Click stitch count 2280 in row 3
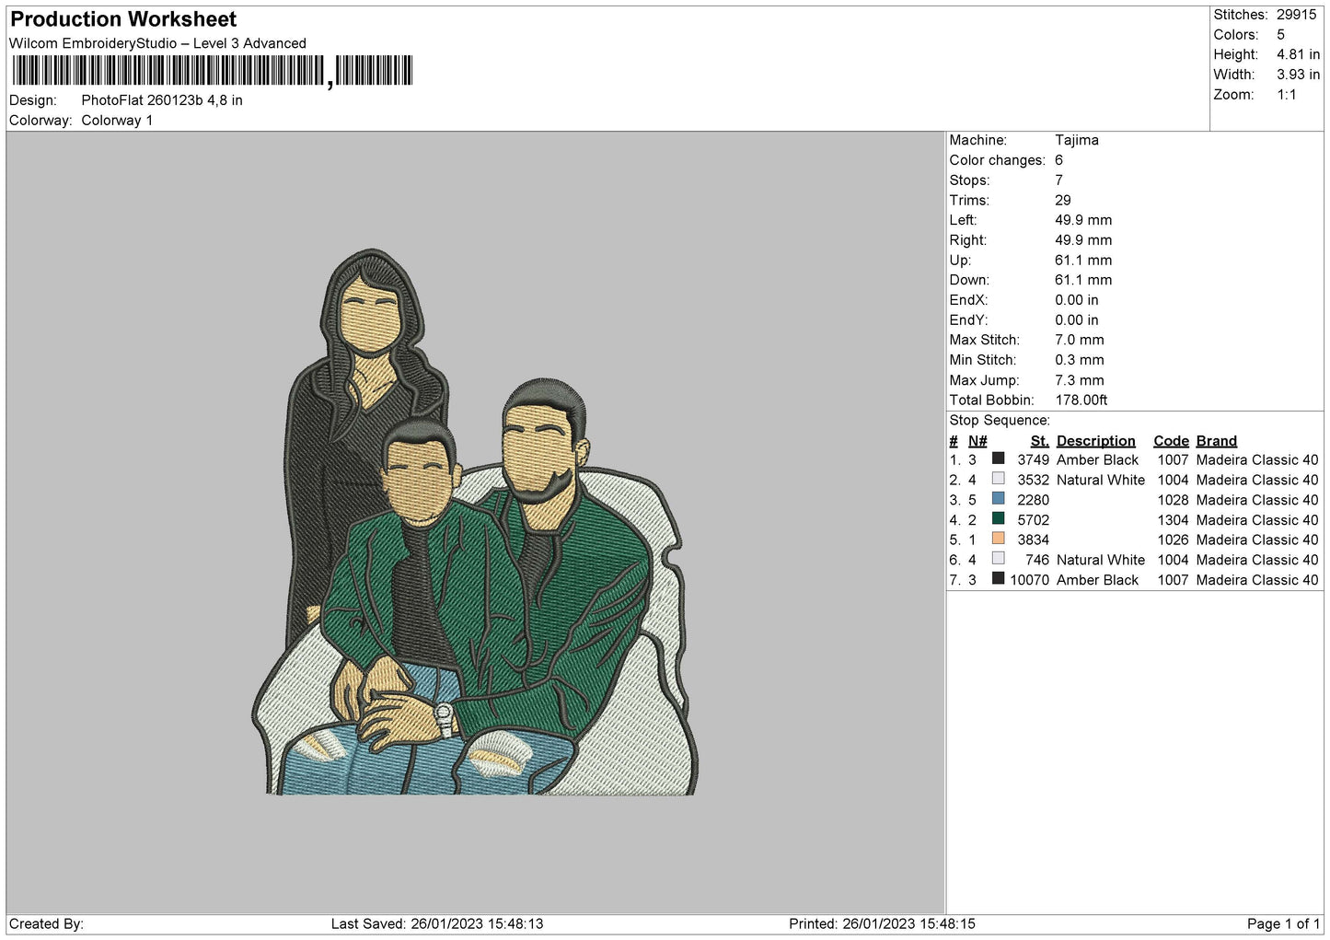1330x940 pixels. tap(1033, 500)
